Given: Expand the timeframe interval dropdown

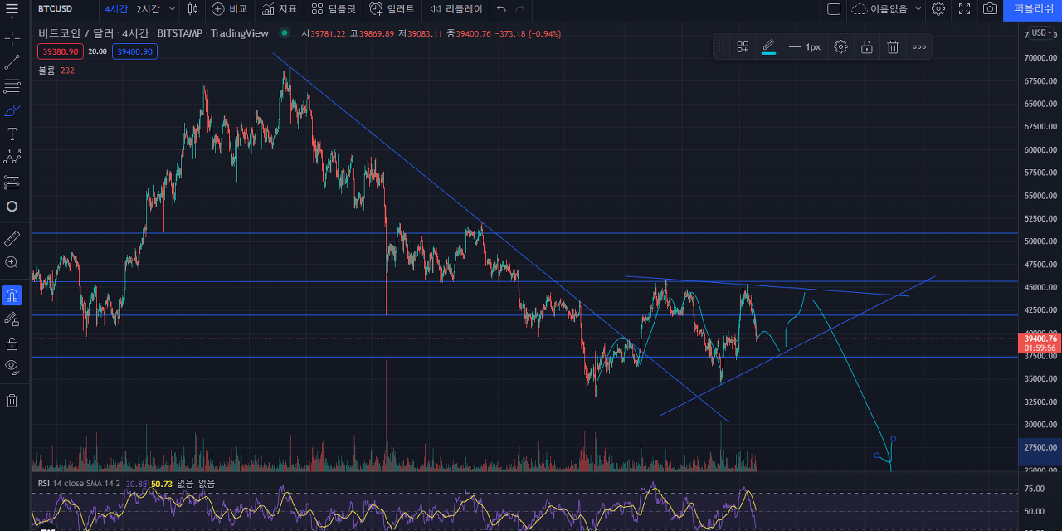Looking at the screenshot, I should [x=172, y=9].
